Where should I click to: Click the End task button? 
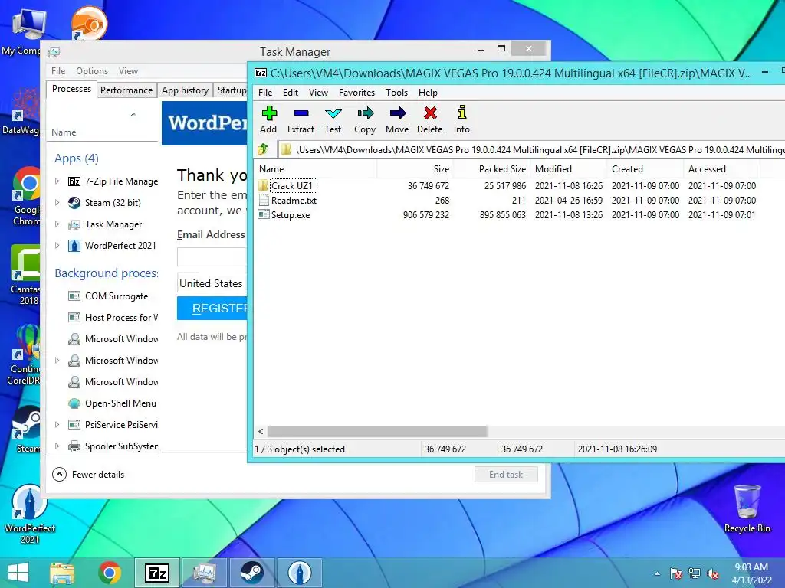(x=506, y=475)
